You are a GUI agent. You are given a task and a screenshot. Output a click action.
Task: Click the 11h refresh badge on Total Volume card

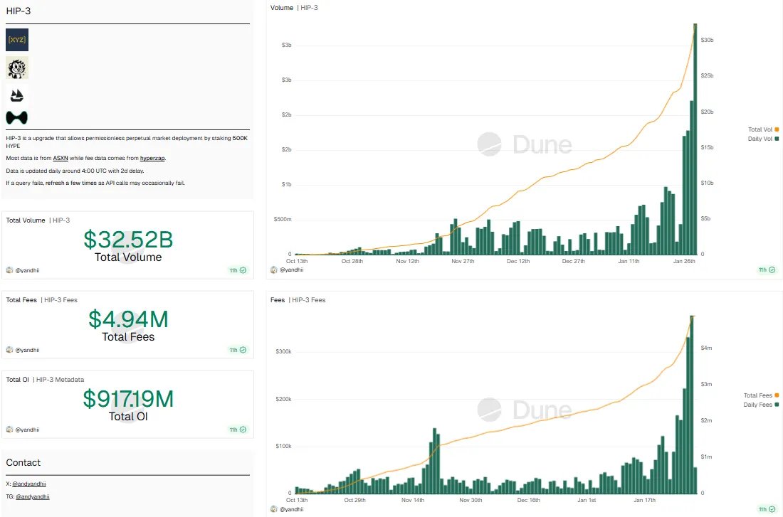238,270
